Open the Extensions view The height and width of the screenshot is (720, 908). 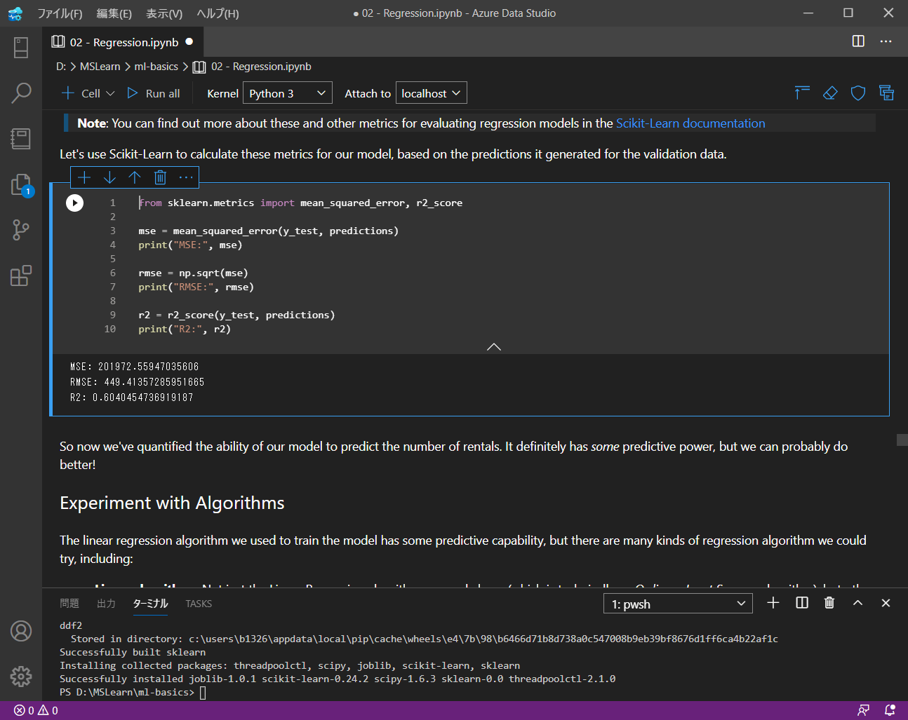click(21, 276)
